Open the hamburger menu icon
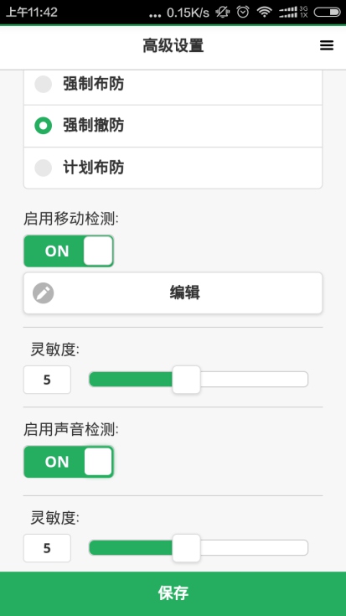Viewport: 346px width, 616px height. click(327, 45)
